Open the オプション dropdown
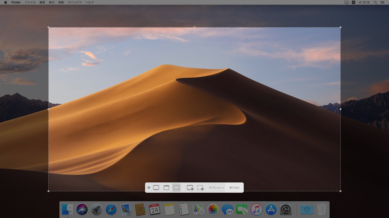 point(216,188)
